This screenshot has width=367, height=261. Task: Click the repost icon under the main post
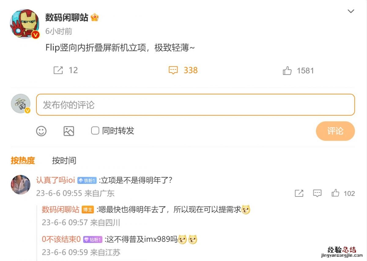point(58,70)
